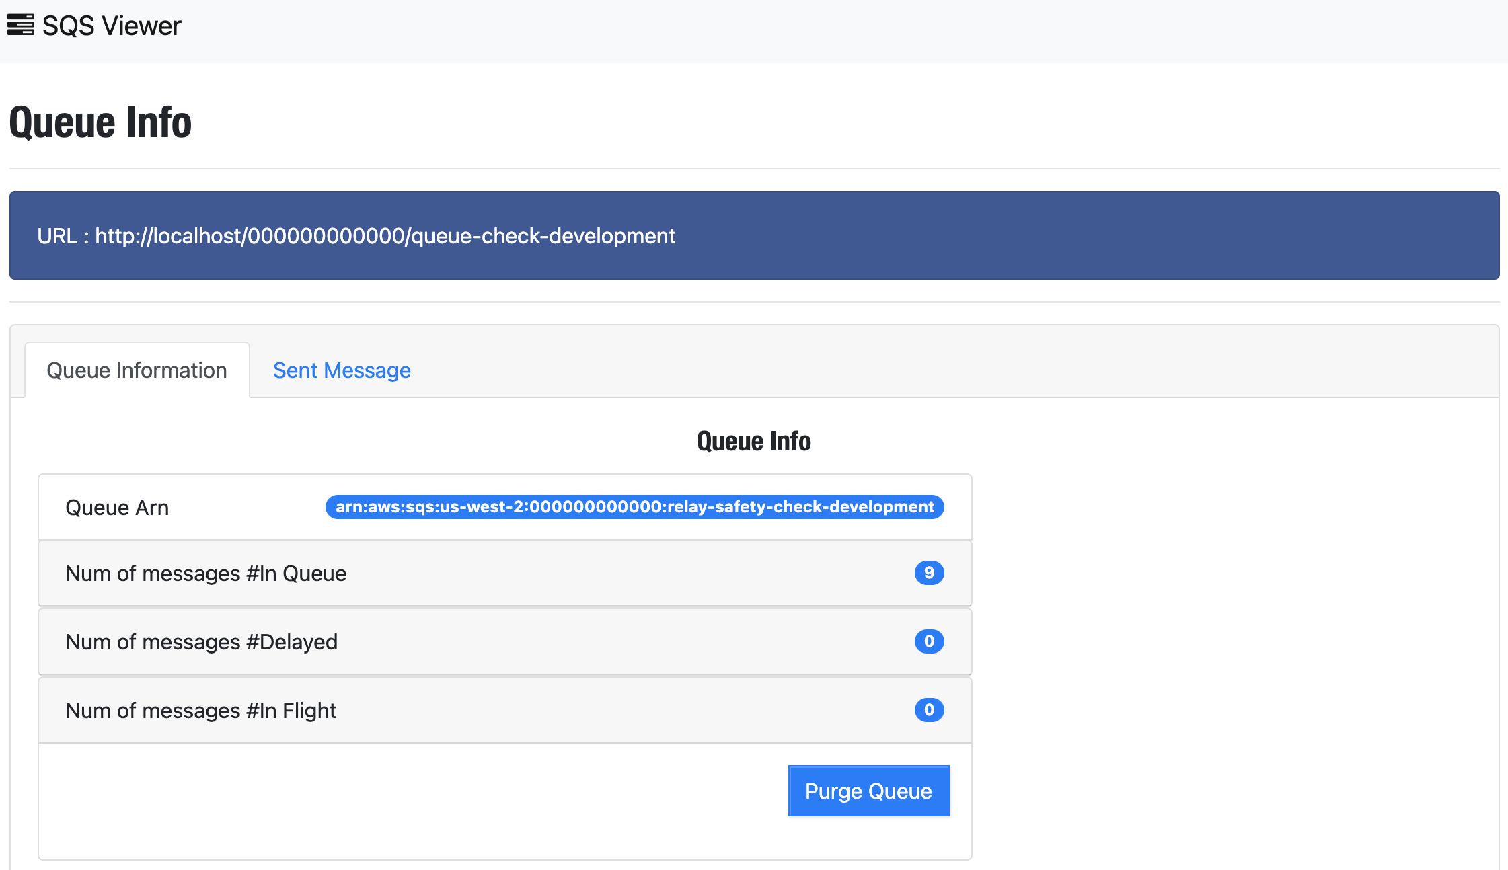
Task: Click the badge next to Num of messages #In Flight
Action: pos(929,709)
